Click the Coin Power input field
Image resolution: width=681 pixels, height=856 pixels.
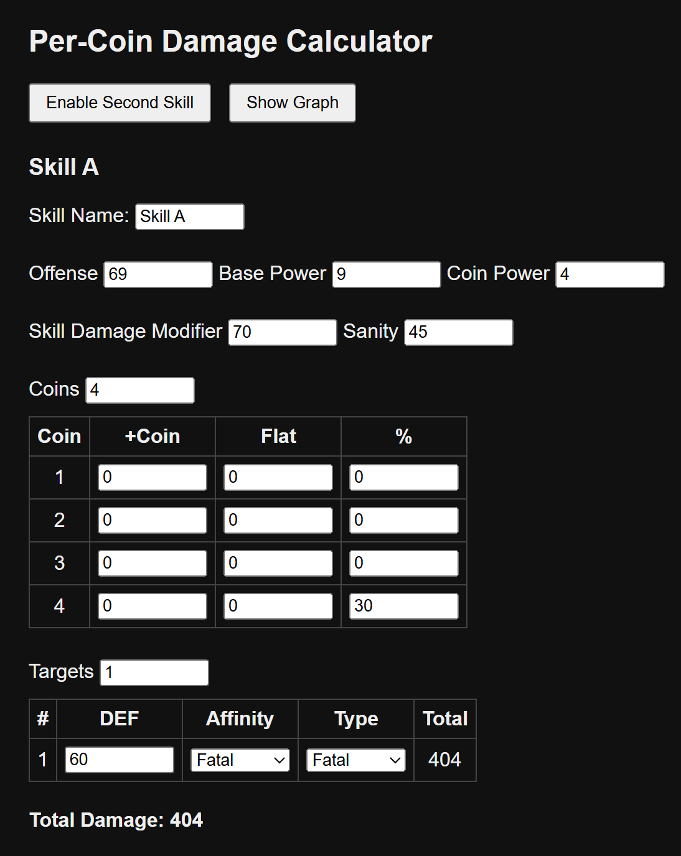click(610, 274)
